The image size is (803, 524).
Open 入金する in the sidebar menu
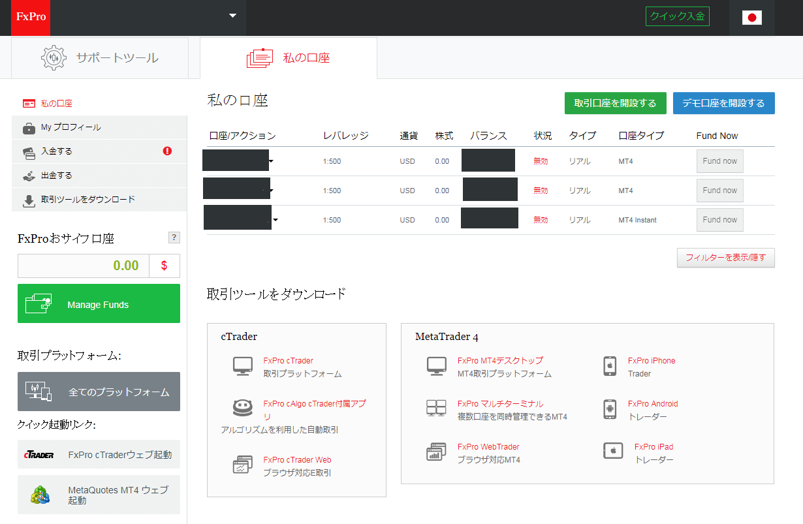click(99, 151)
